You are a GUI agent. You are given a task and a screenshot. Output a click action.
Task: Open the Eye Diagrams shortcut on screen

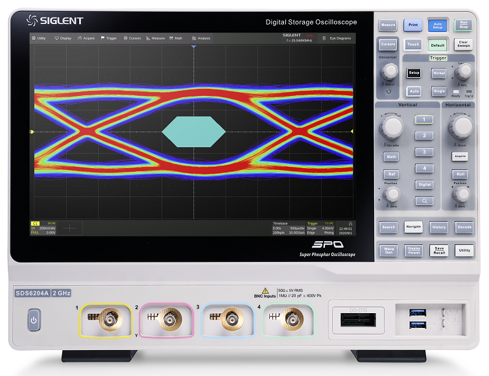(x=337, y=38)
